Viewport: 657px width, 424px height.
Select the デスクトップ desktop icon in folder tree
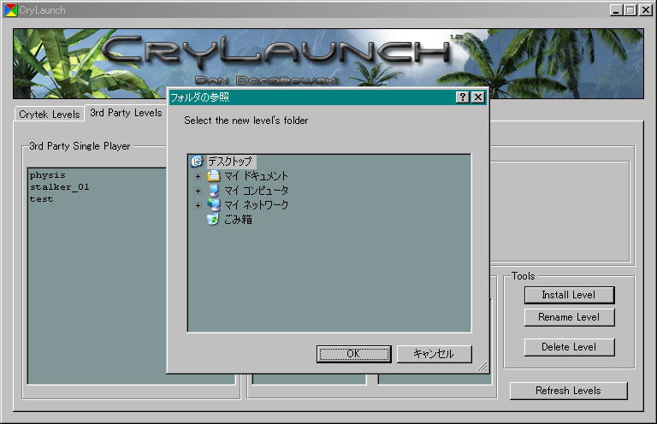[x=197, y=162]
